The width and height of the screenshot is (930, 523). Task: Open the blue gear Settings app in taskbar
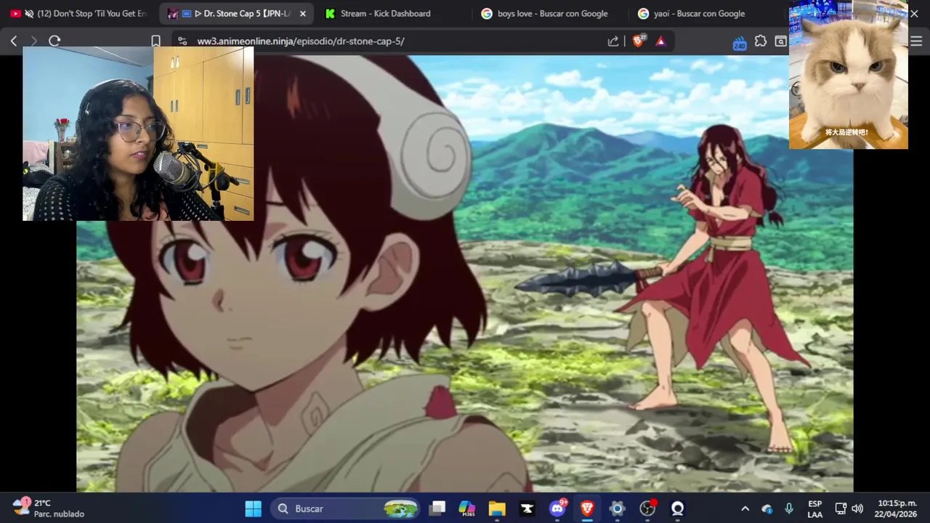(617, 508)
